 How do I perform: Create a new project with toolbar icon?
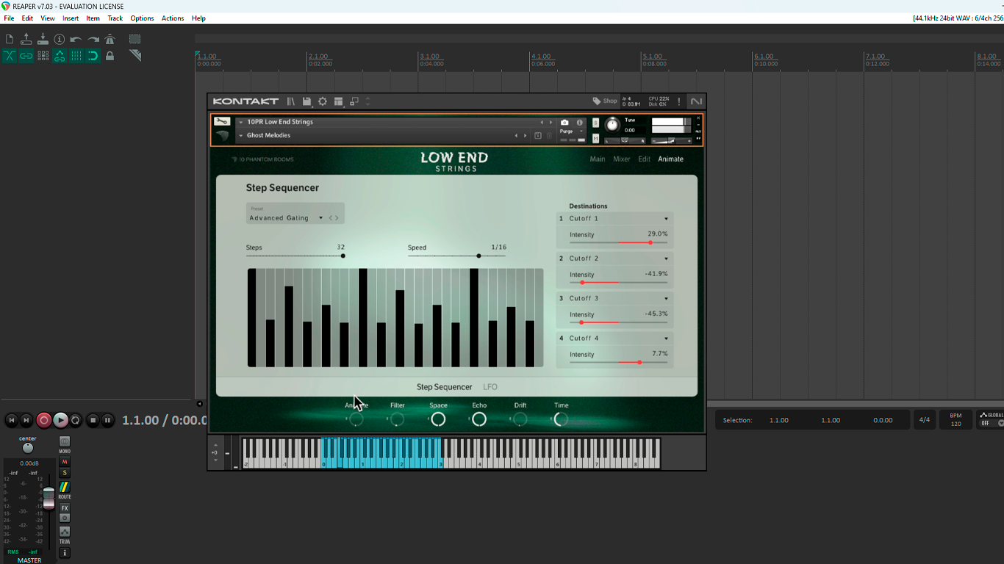point(10,40)
